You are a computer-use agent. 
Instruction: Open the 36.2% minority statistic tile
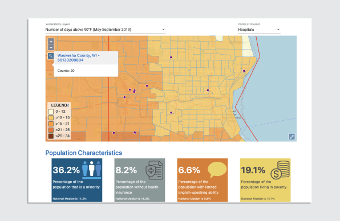point(77,180)
